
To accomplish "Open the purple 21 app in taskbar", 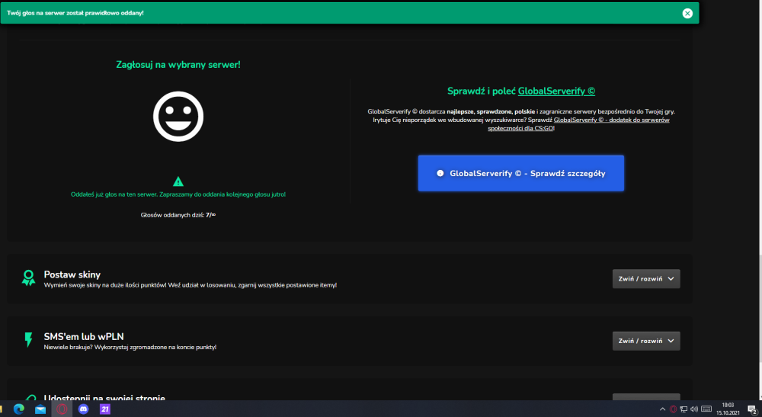I will tap(105, 409).
